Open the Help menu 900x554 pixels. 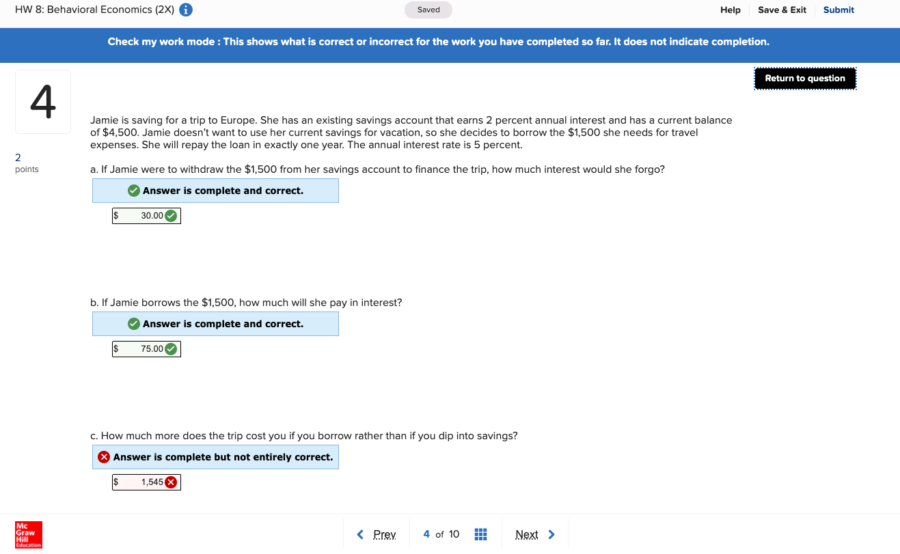[x=730, y=10]
